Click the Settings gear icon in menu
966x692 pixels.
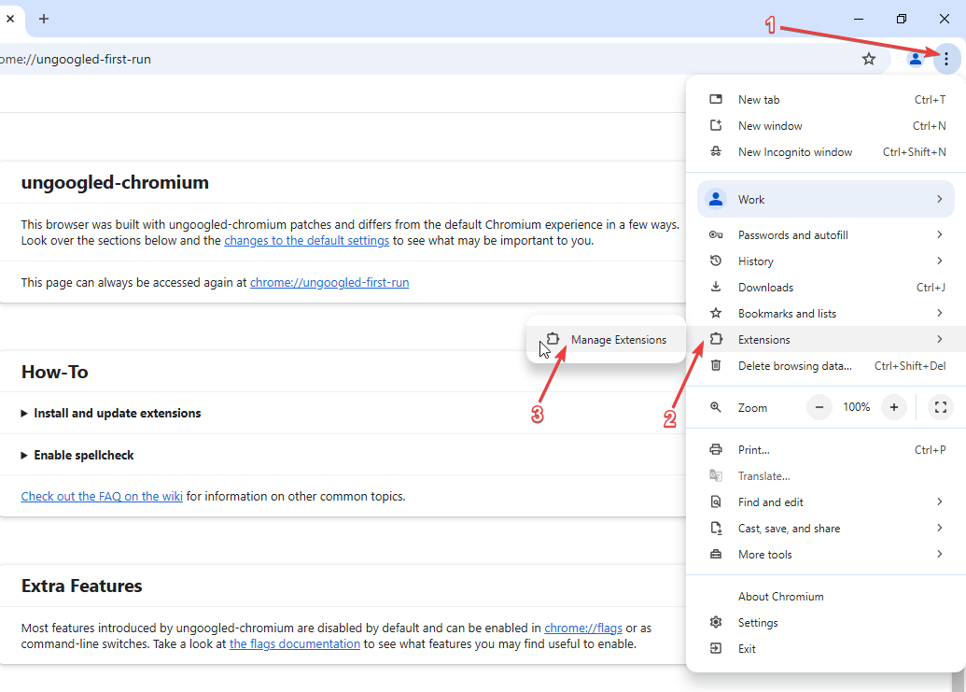(x=716, y=623)
